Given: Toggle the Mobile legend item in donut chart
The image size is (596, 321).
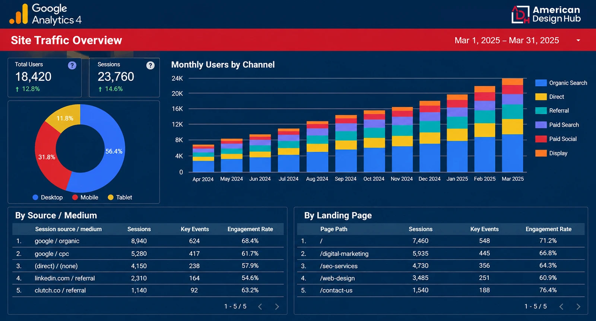Looking at the screenshot, I should 85,198.
